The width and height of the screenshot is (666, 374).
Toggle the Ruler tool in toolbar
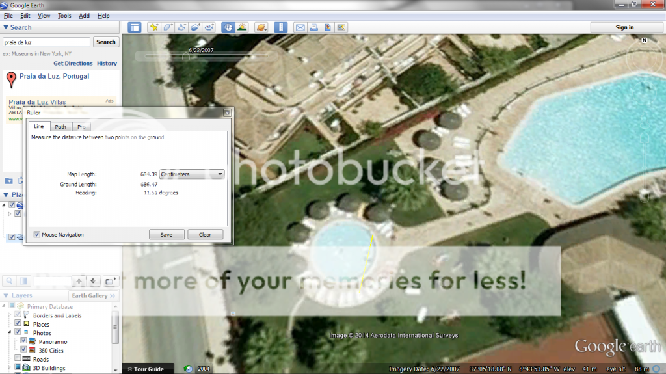(280, 27)
